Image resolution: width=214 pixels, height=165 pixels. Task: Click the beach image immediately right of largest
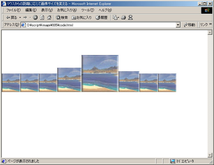coord(129,82)
